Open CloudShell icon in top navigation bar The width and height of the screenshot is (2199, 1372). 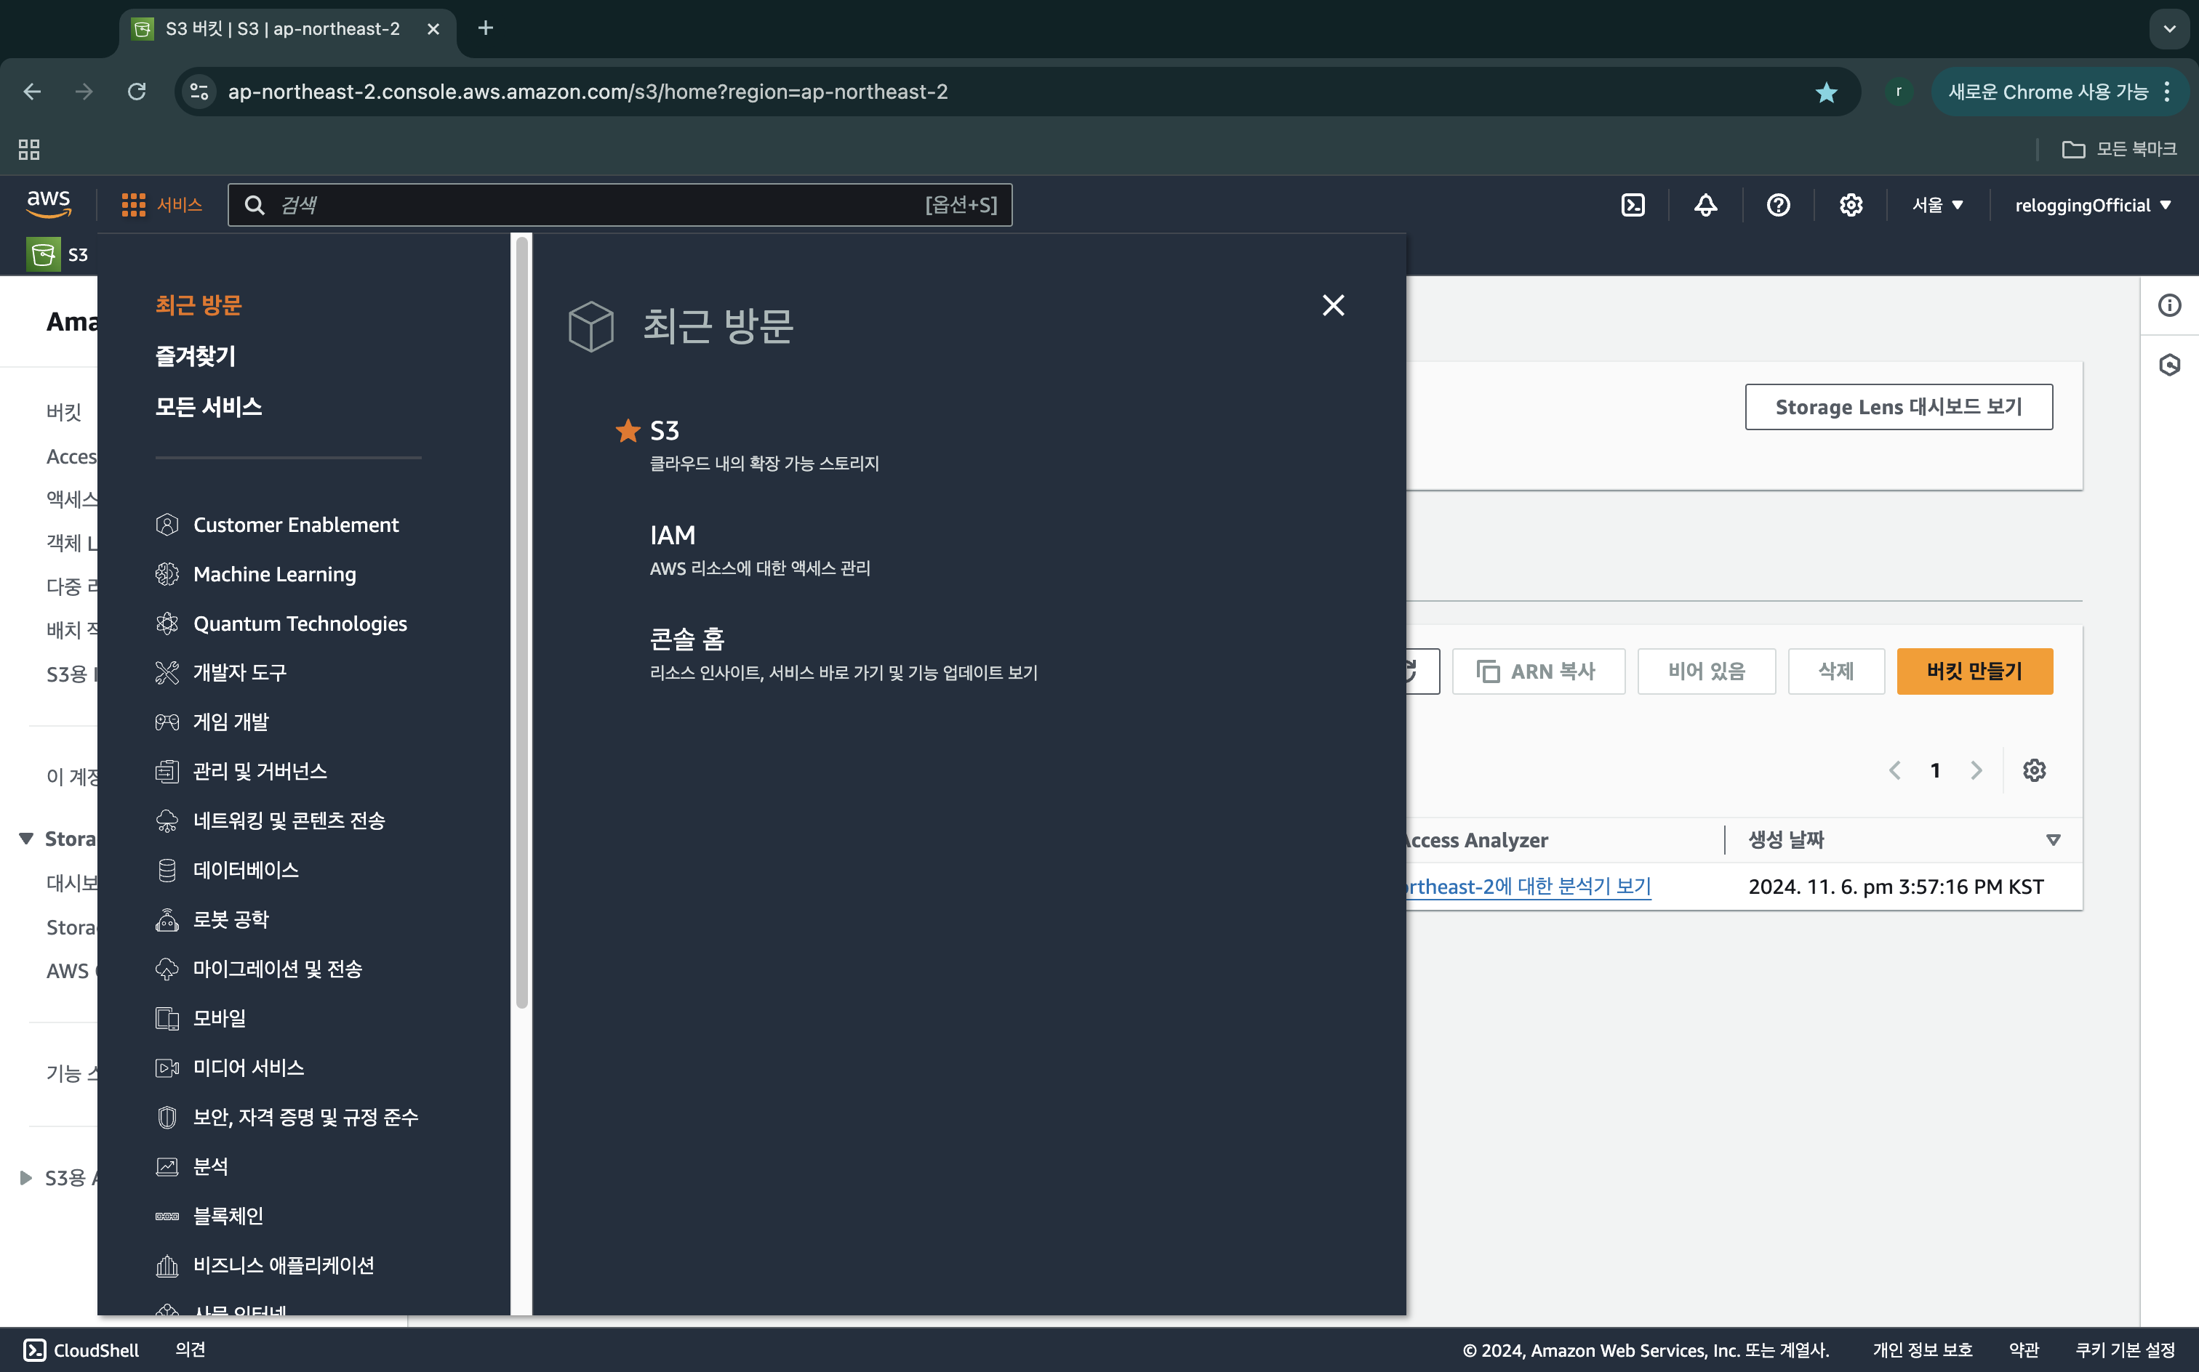point(1633,205)
